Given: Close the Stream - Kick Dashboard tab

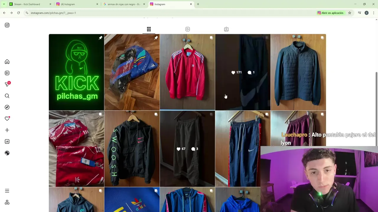Looking at the screenshot, I should [x=50, y=4].
